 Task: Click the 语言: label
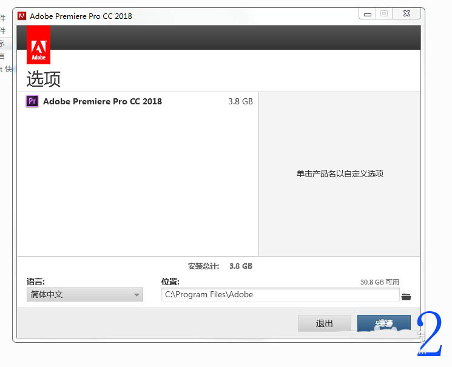click(36, 281)
